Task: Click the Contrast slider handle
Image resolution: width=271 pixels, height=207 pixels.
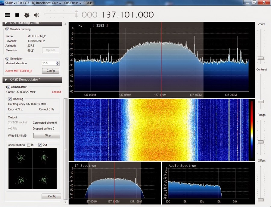Action: pyautogui.click(x=261, y=101)
